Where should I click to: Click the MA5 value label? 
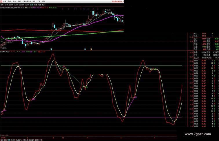tap(21, 8)
